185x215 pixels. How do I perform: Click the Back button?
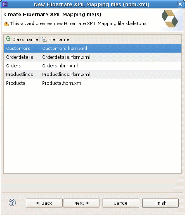coord(44,203)
